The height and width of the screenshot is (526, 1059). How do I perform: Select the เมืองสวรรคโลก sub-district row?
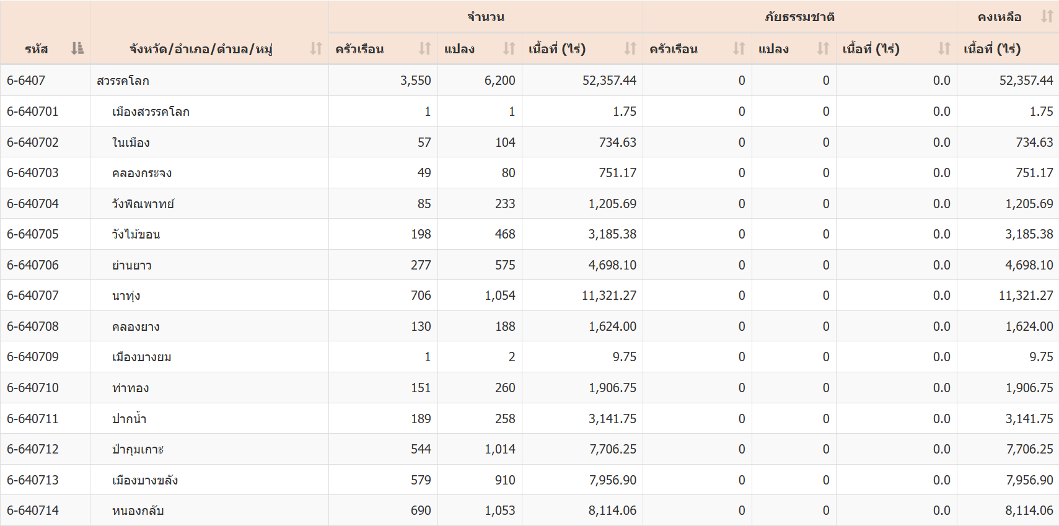(x=151, y=112)
